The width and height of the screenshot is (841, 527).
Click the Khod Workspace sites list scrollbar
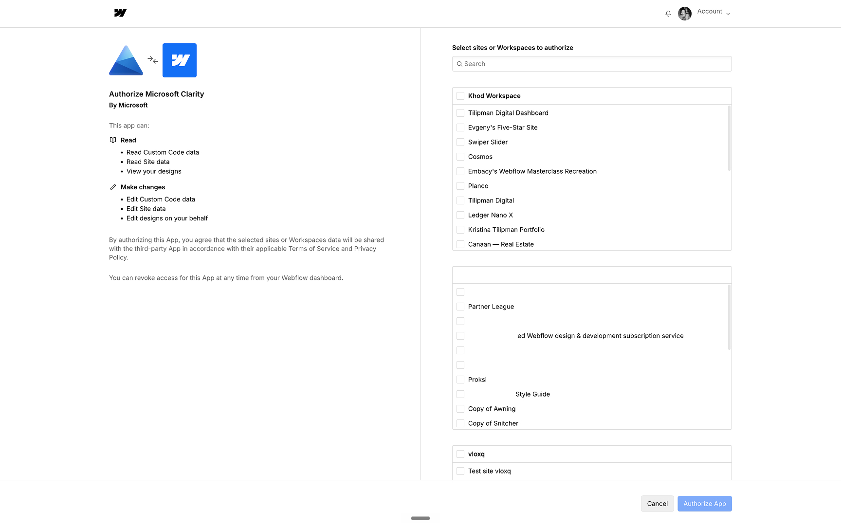(x=729, y=138)
